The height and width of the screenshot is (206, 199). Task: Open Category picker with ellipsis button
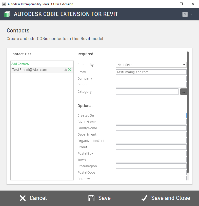[184, 92]
